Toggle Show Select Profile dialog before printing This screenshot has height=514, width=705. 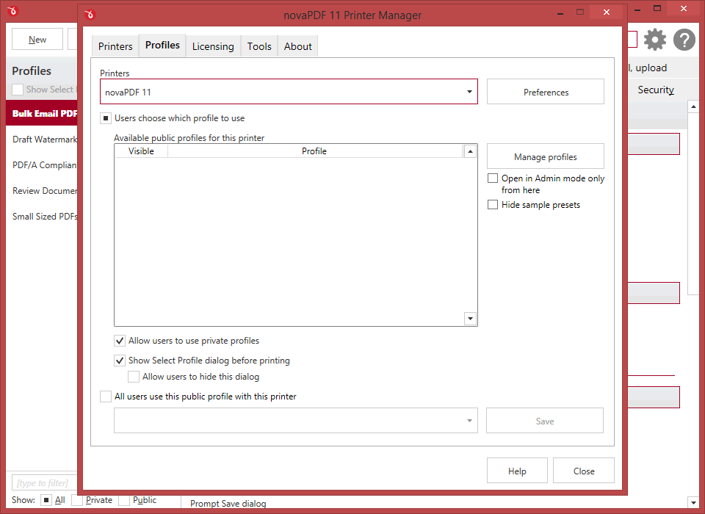pos(120,361)
